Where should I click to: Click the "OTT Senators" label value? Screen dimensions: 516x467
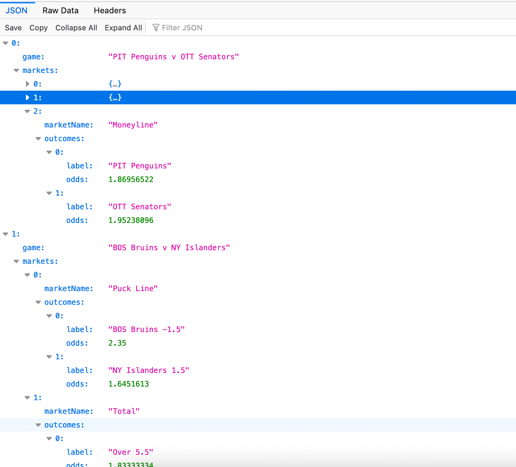point(140,207)
